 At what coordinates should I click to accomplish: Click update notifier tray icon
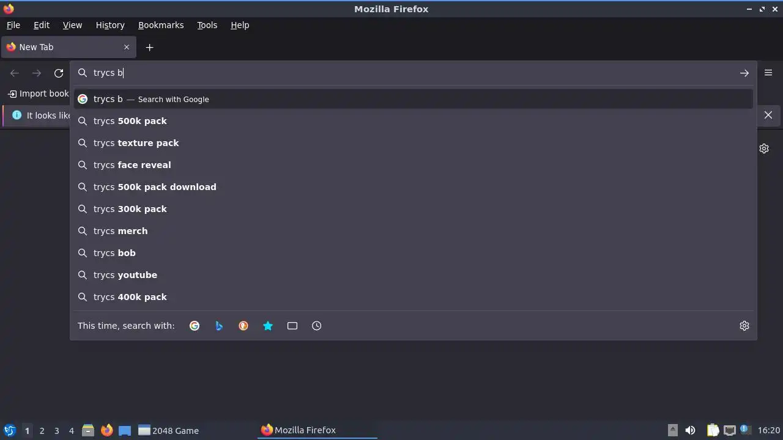click(x=745, y=430)
